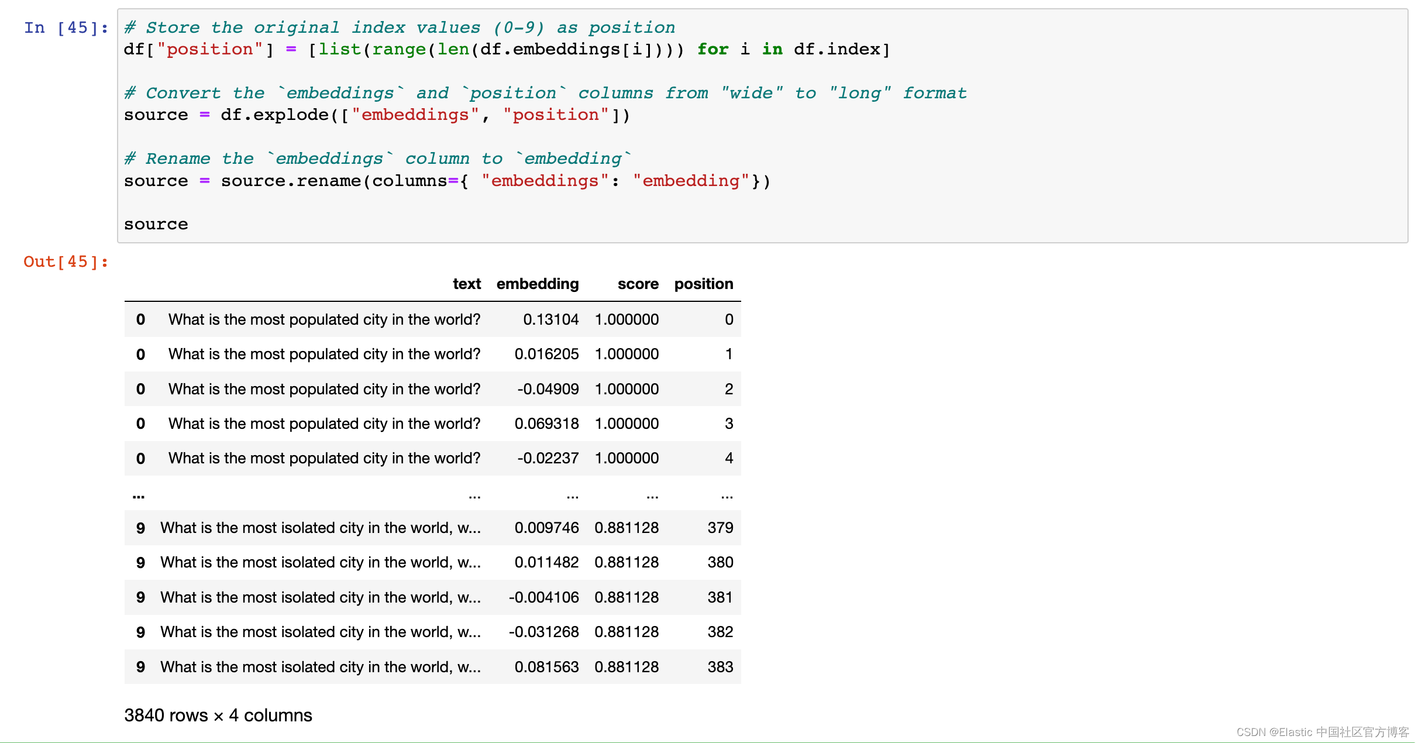The image size is (1418, 743).
Task: Click the 'embedding' column header
Action: 537,284
